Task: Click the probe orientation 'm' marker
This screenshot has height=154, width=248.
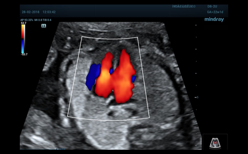Action: pyautogui.click(x=44, y=26)
